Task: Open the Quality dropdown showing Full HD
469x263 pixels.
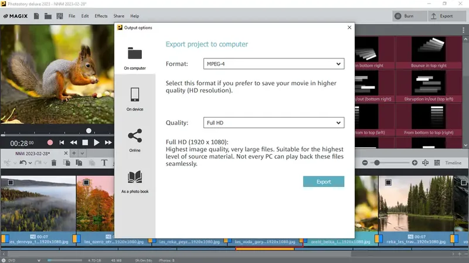Action: coord(274,123)
